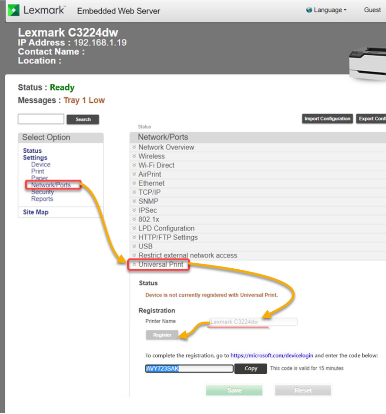Open Settings in the Select Option menu
The height and width of the screenshot is (414, 386).
point(35,157)
